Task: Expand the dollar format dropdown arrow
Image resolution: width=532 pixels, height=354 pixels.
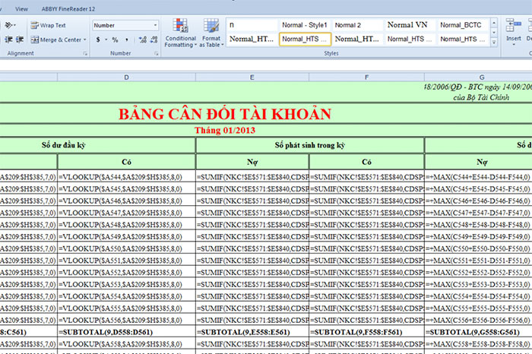Action: coord(106,40)
